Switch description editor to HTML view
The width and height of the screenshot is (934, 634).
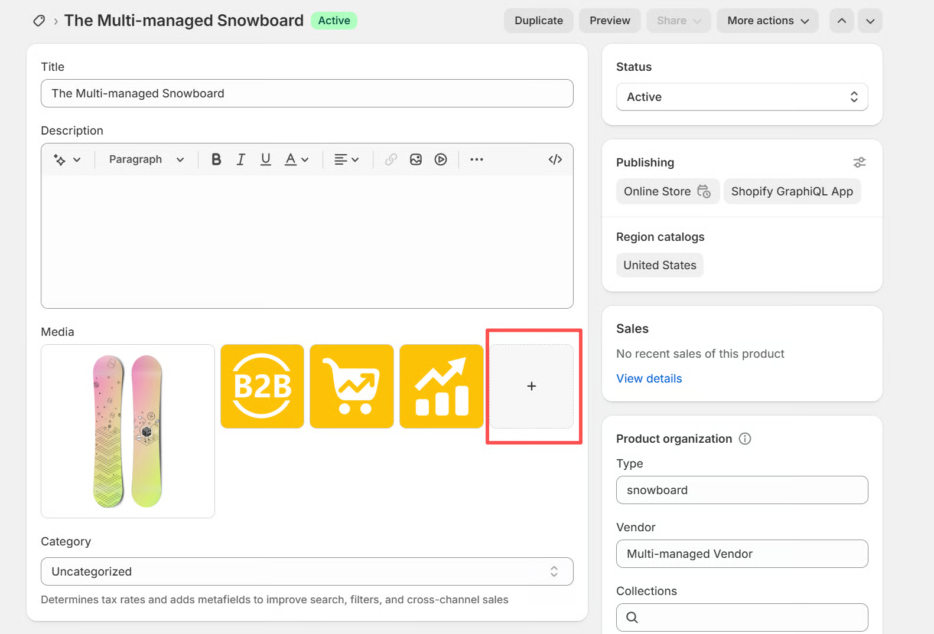coord(555,159)
